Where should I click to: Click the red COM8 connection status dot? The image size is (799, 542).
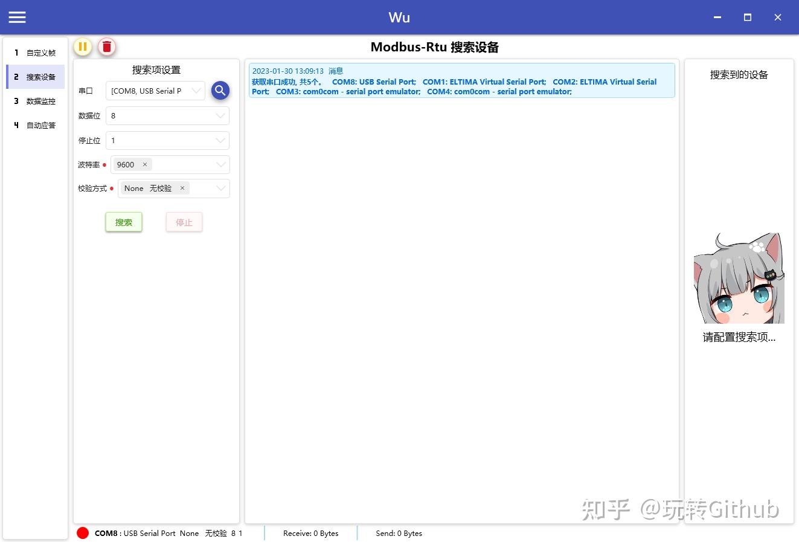click(x=83, y=533)
